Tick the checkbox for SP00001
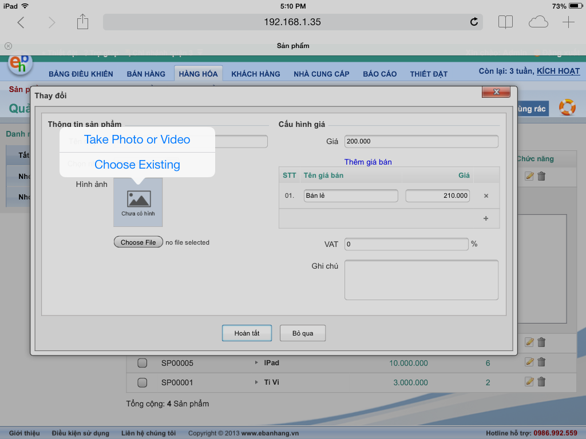 pyautogui.click(x=142, y=382)
